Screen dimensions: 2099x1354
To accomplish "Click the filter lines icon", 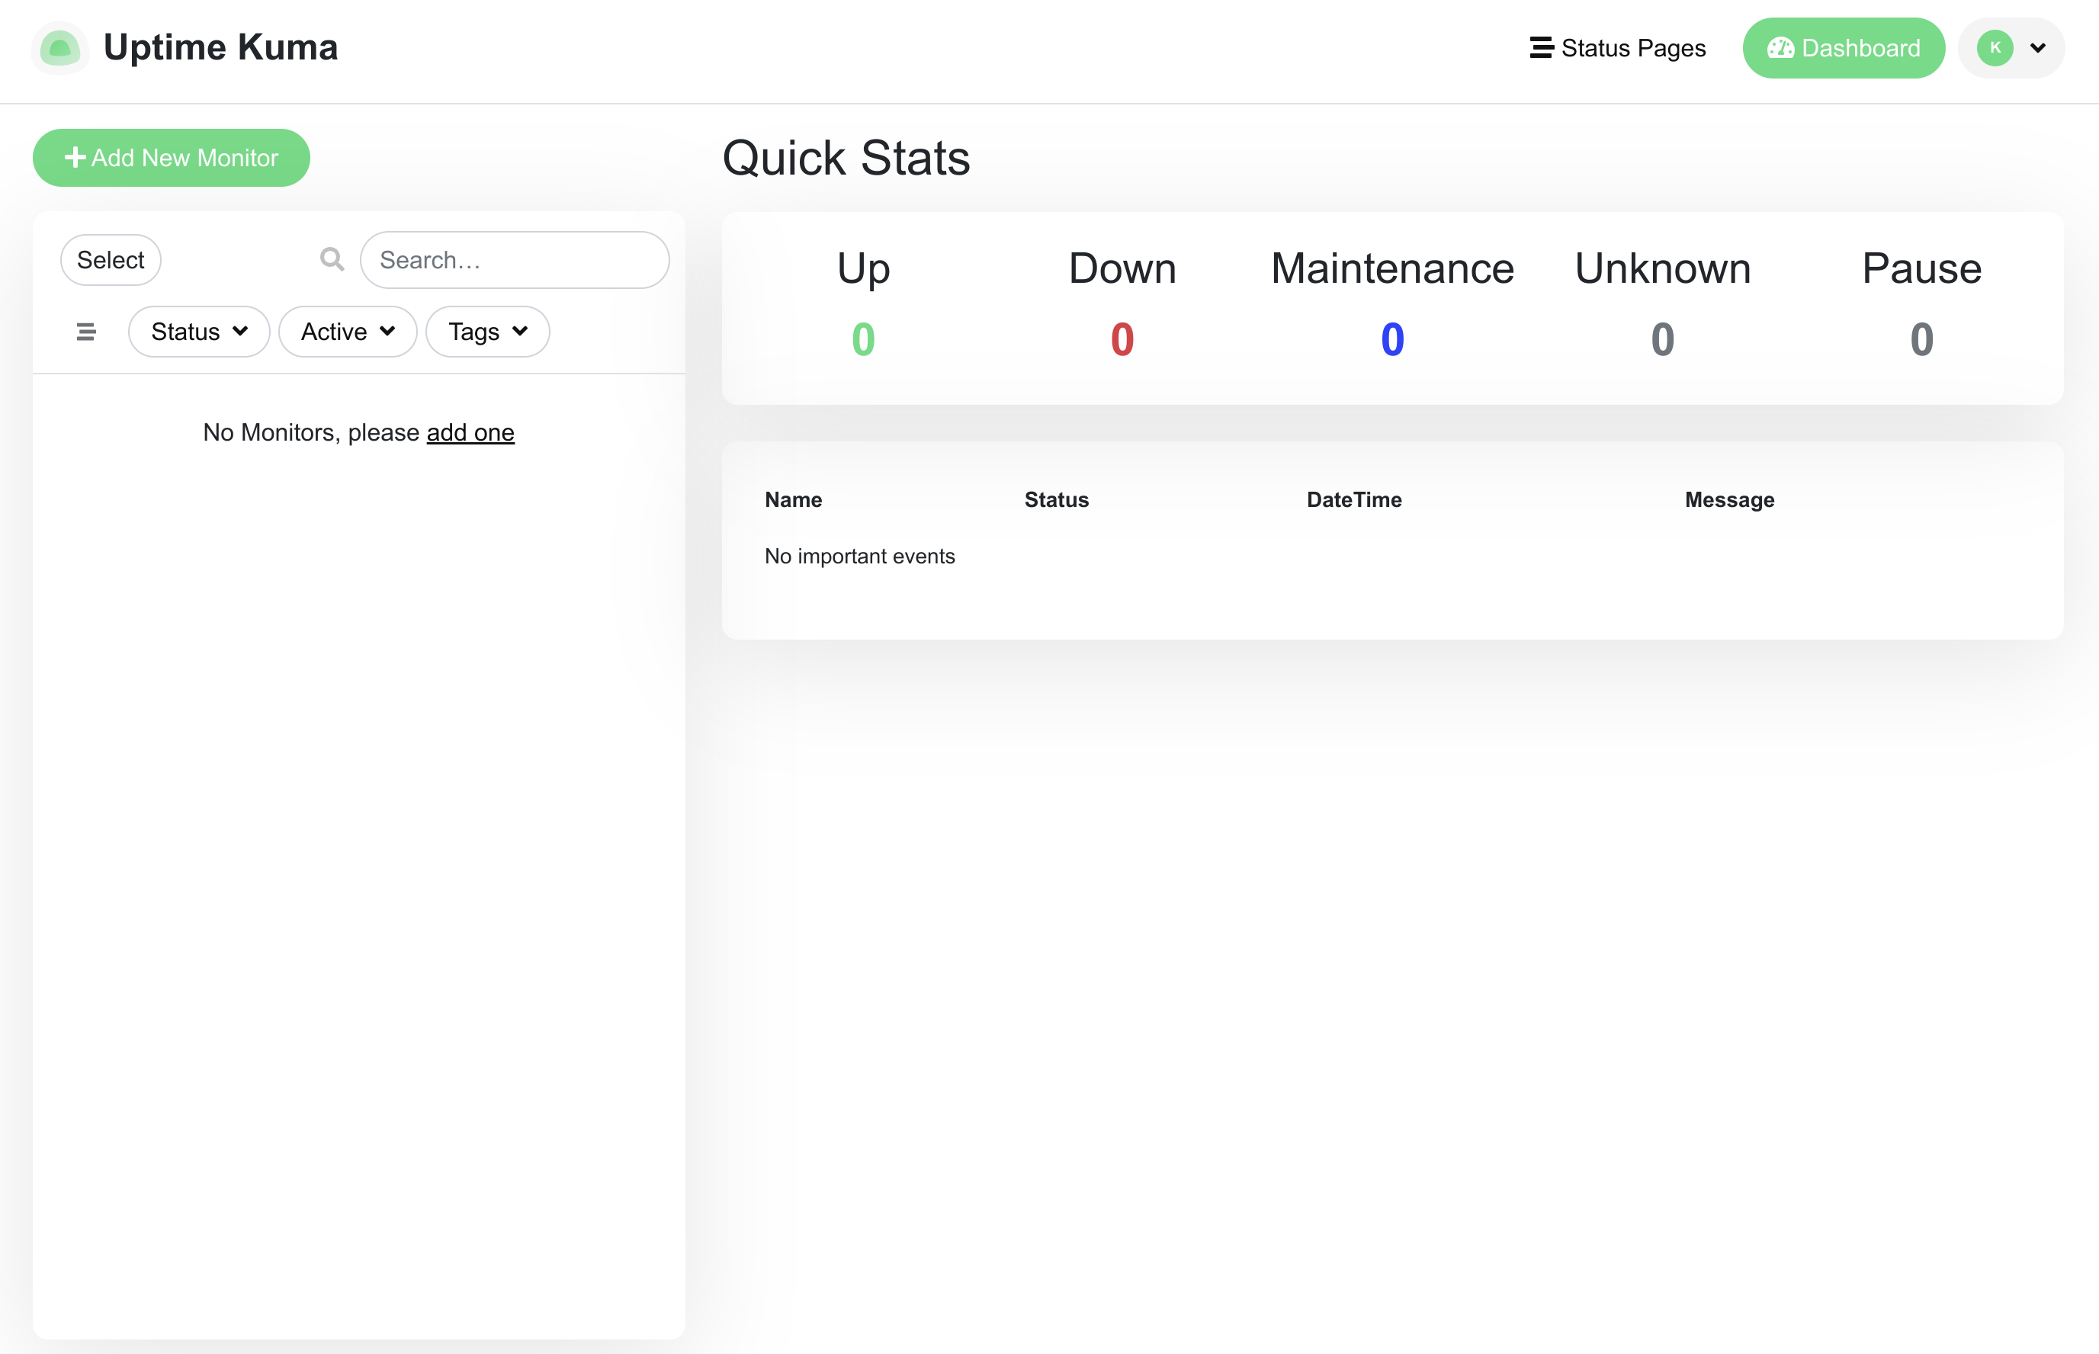I will [x=86, y=332].
